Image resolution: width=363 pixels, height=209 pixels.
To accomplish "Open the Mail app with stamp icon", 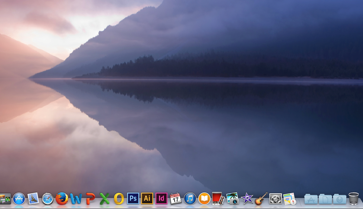I will [33, 199].
